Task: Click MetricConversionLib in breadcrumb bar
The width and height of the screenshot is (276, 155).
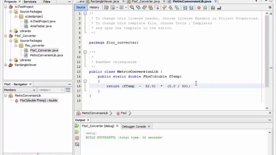Action: [x=95, y=113]
